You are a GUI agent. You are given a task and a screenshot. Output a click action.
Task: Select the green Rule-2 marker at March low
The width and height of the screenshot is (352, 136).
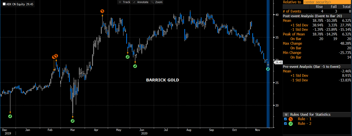coord(73,121)
